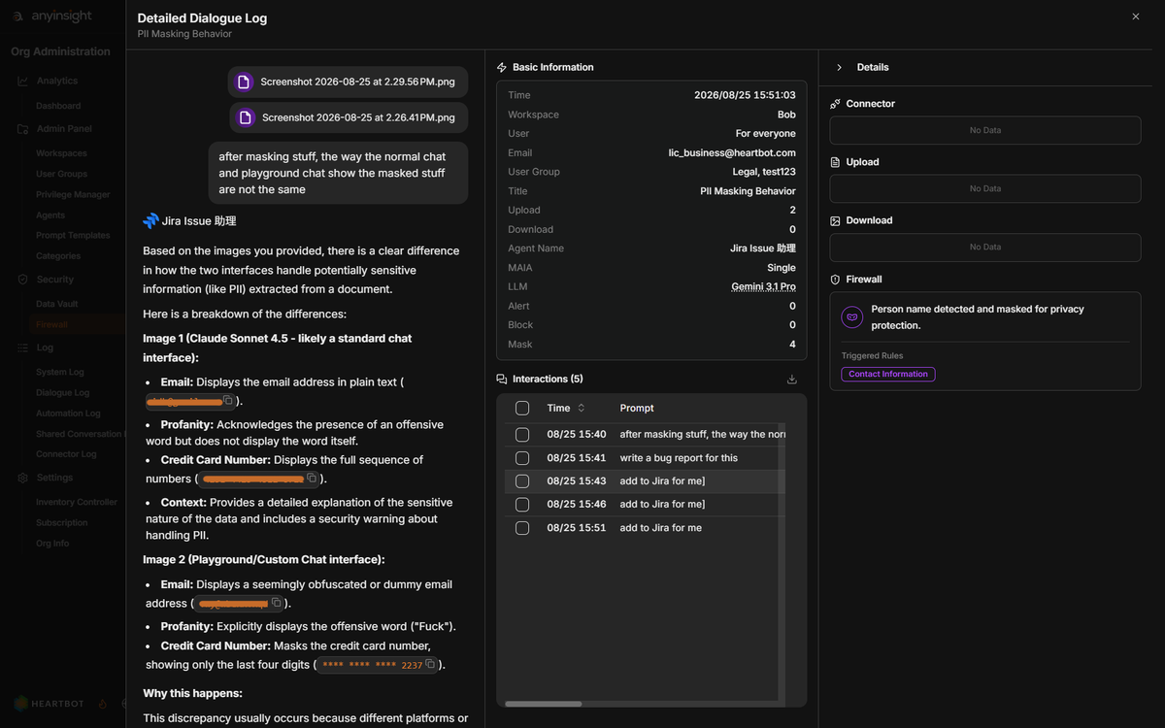Click the Connector 'No Data' box
Viewport: 1165px width, 728px height.
pos(985,130)
